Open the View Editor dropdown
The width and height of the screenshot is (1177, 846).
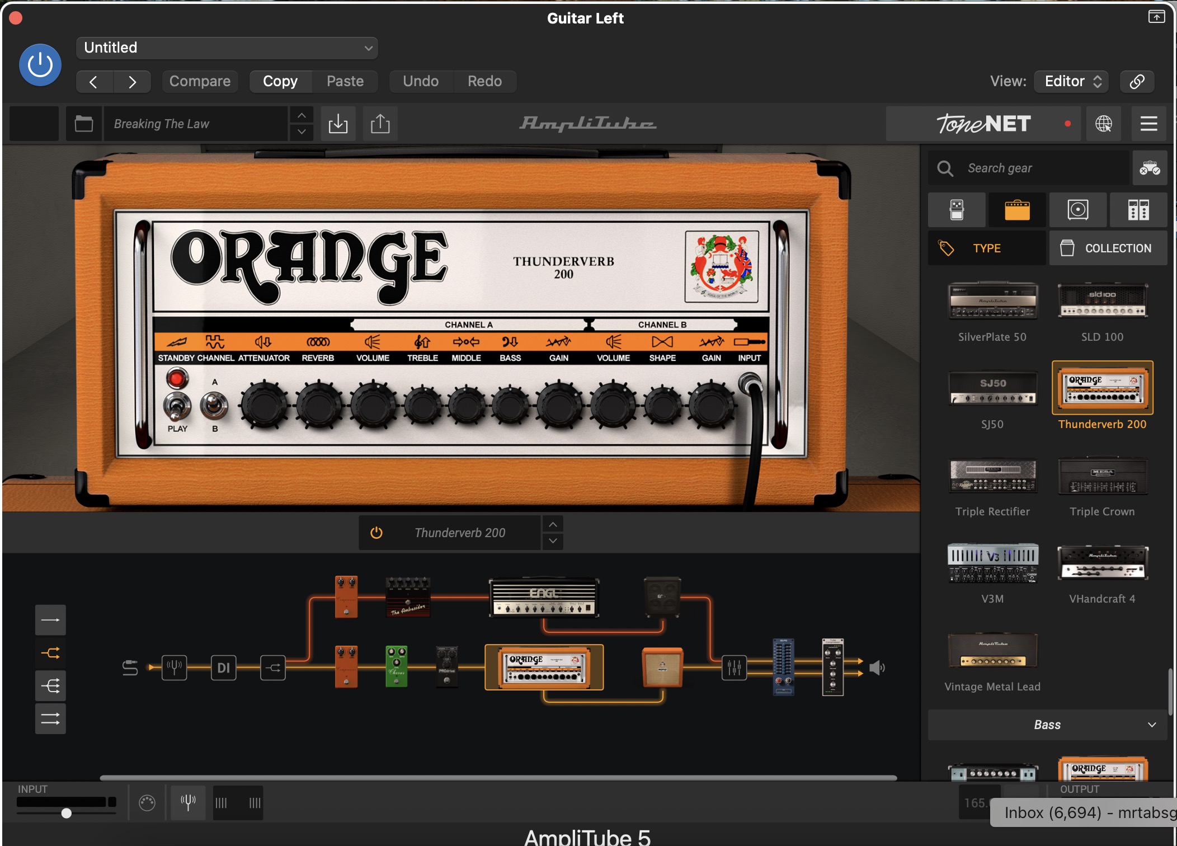[1071, 82]
